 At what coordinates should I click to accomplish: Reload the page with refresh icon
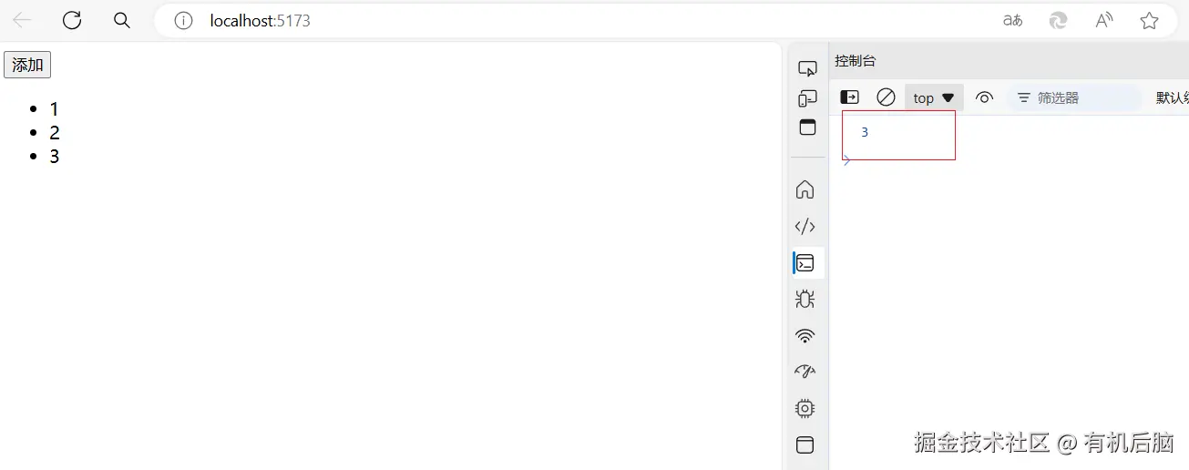point(71,20)
